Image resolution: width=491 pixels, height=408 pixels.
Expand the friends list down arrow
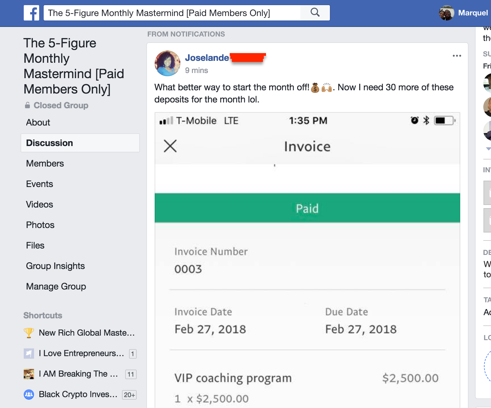[x=488, y=149]
